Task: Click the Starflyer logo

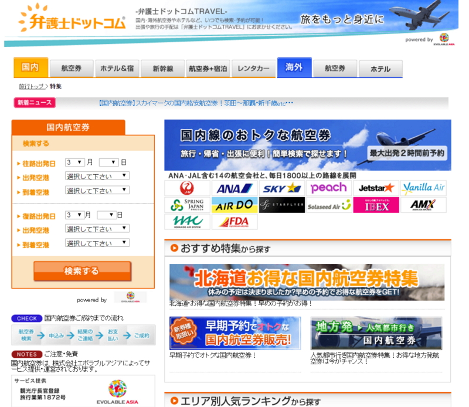Action: [x=282, y=205]
